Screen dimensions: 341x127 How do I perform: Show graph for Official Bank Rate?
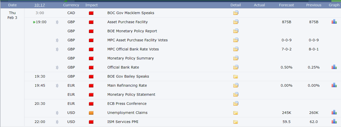click(334, 67)
